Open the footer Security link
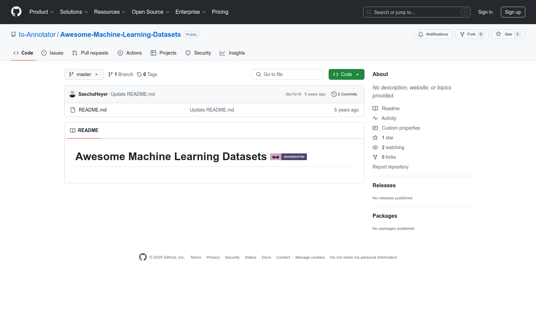Image resolution: width=536 pixels, height=335 pixels. click(x=232, y=257)
